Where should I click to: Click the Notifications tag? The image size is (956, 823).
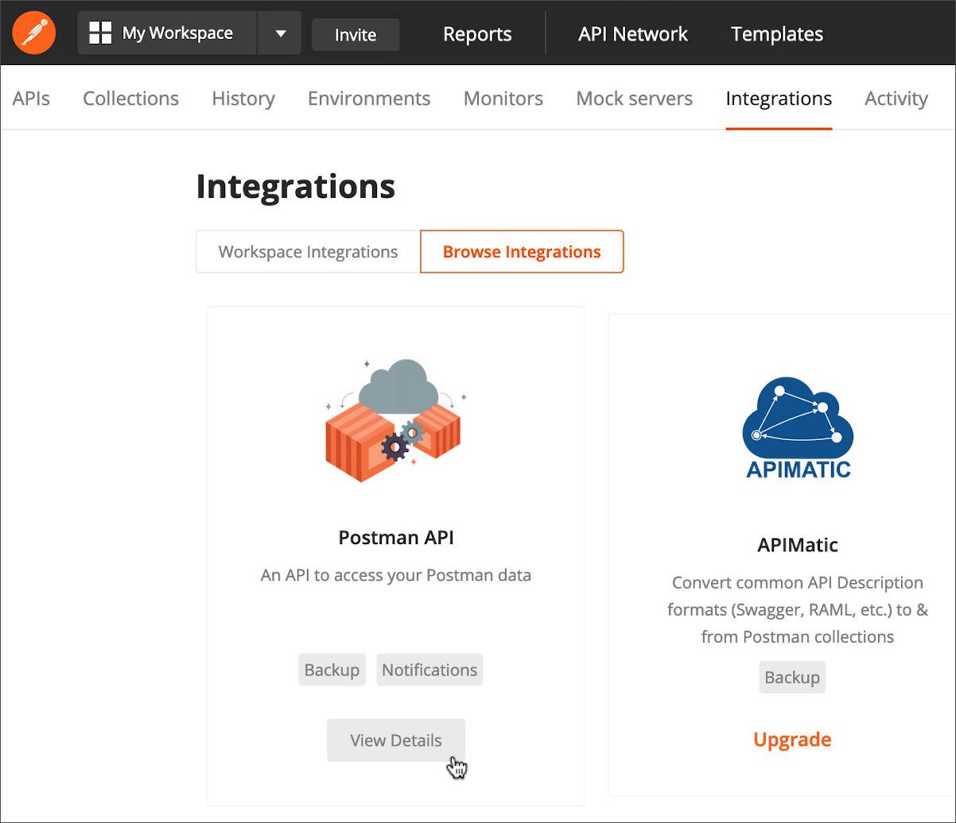coord(429,670)
